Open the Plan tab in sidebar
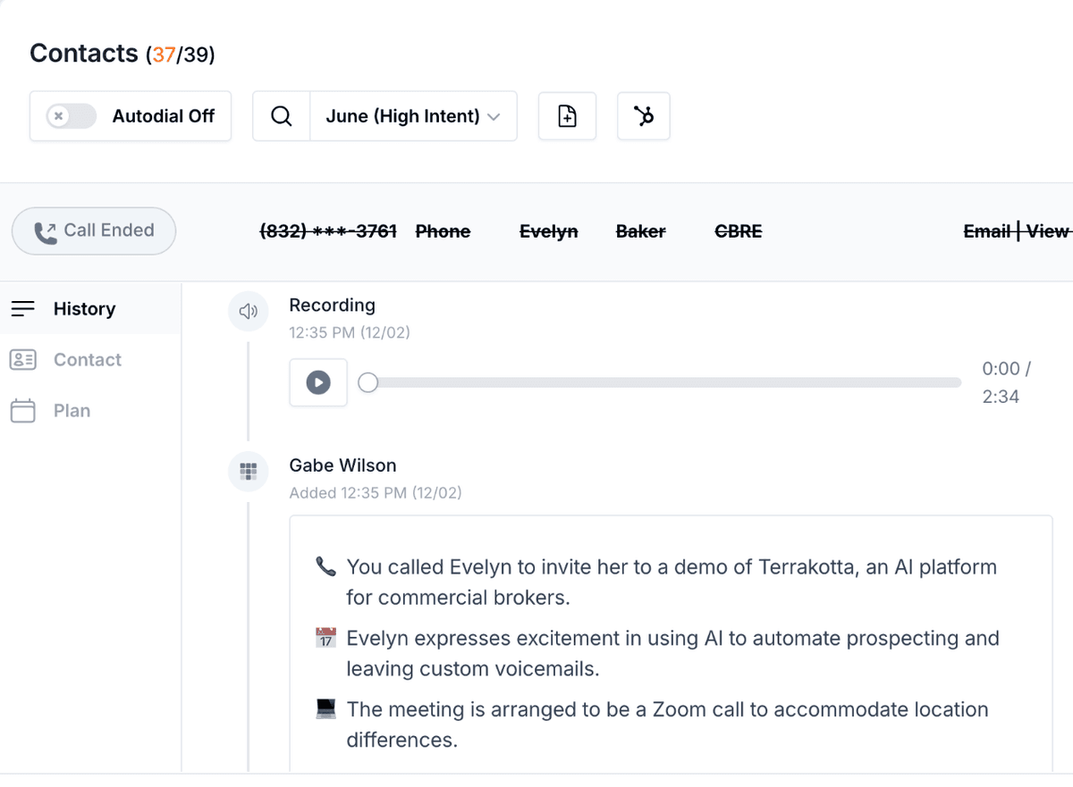Image resolution: width=1073 pixels, height=787 pixels. click(x=72, y=410)
